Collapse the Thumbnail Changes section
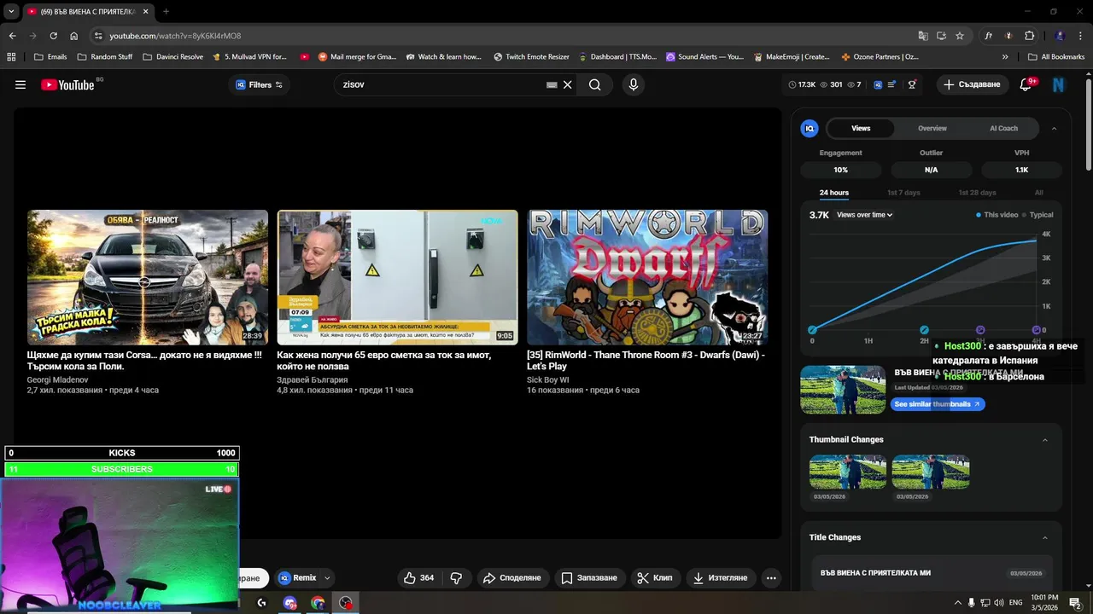 [x=1044, y=440]
